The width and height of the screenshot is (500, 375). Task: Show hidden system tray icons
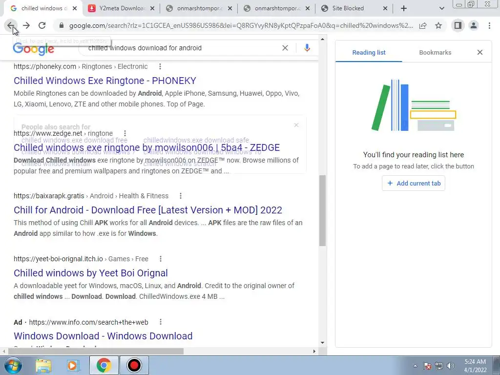point(415,366)
